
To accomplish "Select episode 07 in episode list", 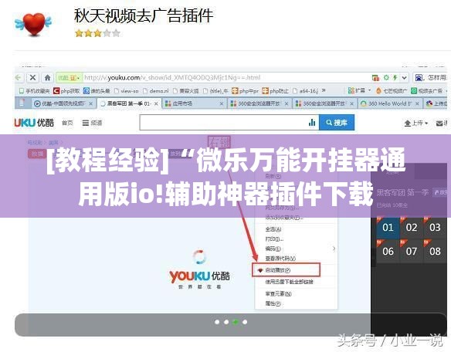I will 412,252.
